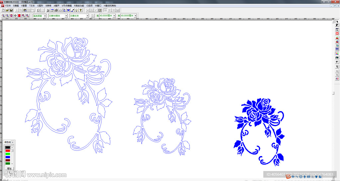The height and width of the screenshot is (181, 340).
Task: Select the red rectangle tool
Action: (337, 34)
